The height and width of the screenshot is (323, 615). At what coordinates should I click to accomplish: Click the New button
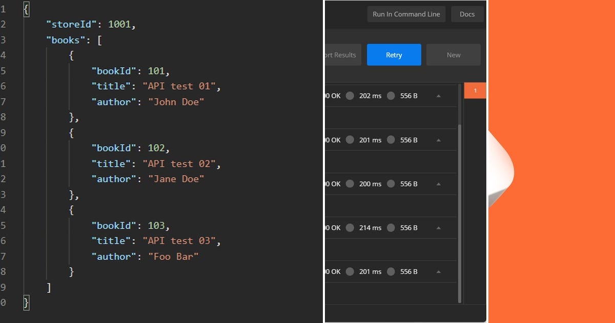point(454,55)
